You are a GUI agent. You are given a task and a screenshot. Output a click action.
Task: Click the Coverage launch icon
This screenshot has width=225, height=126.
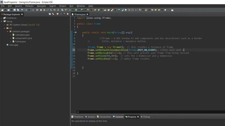pyautogui.click(x=82, y=10)
